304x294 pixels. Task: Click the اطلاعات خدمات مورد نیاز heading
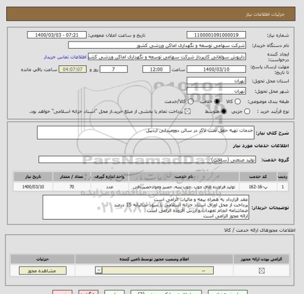(261, 146)
